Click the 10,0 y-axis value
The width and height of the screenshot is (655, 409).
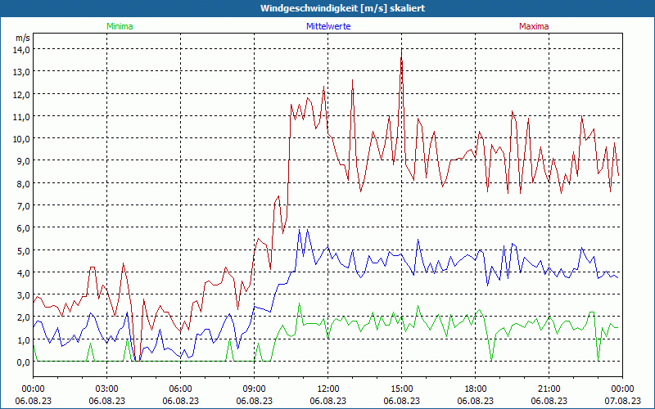[23, 138]
